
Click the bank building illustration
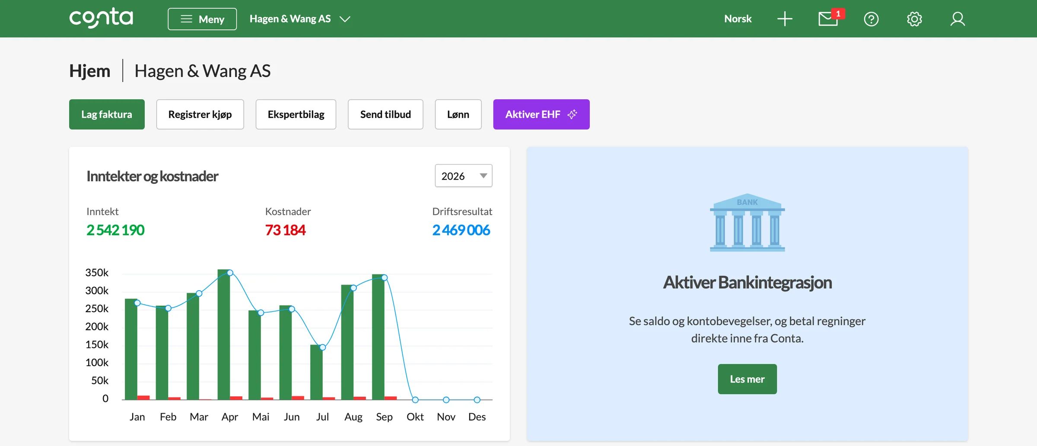(747, 222)
